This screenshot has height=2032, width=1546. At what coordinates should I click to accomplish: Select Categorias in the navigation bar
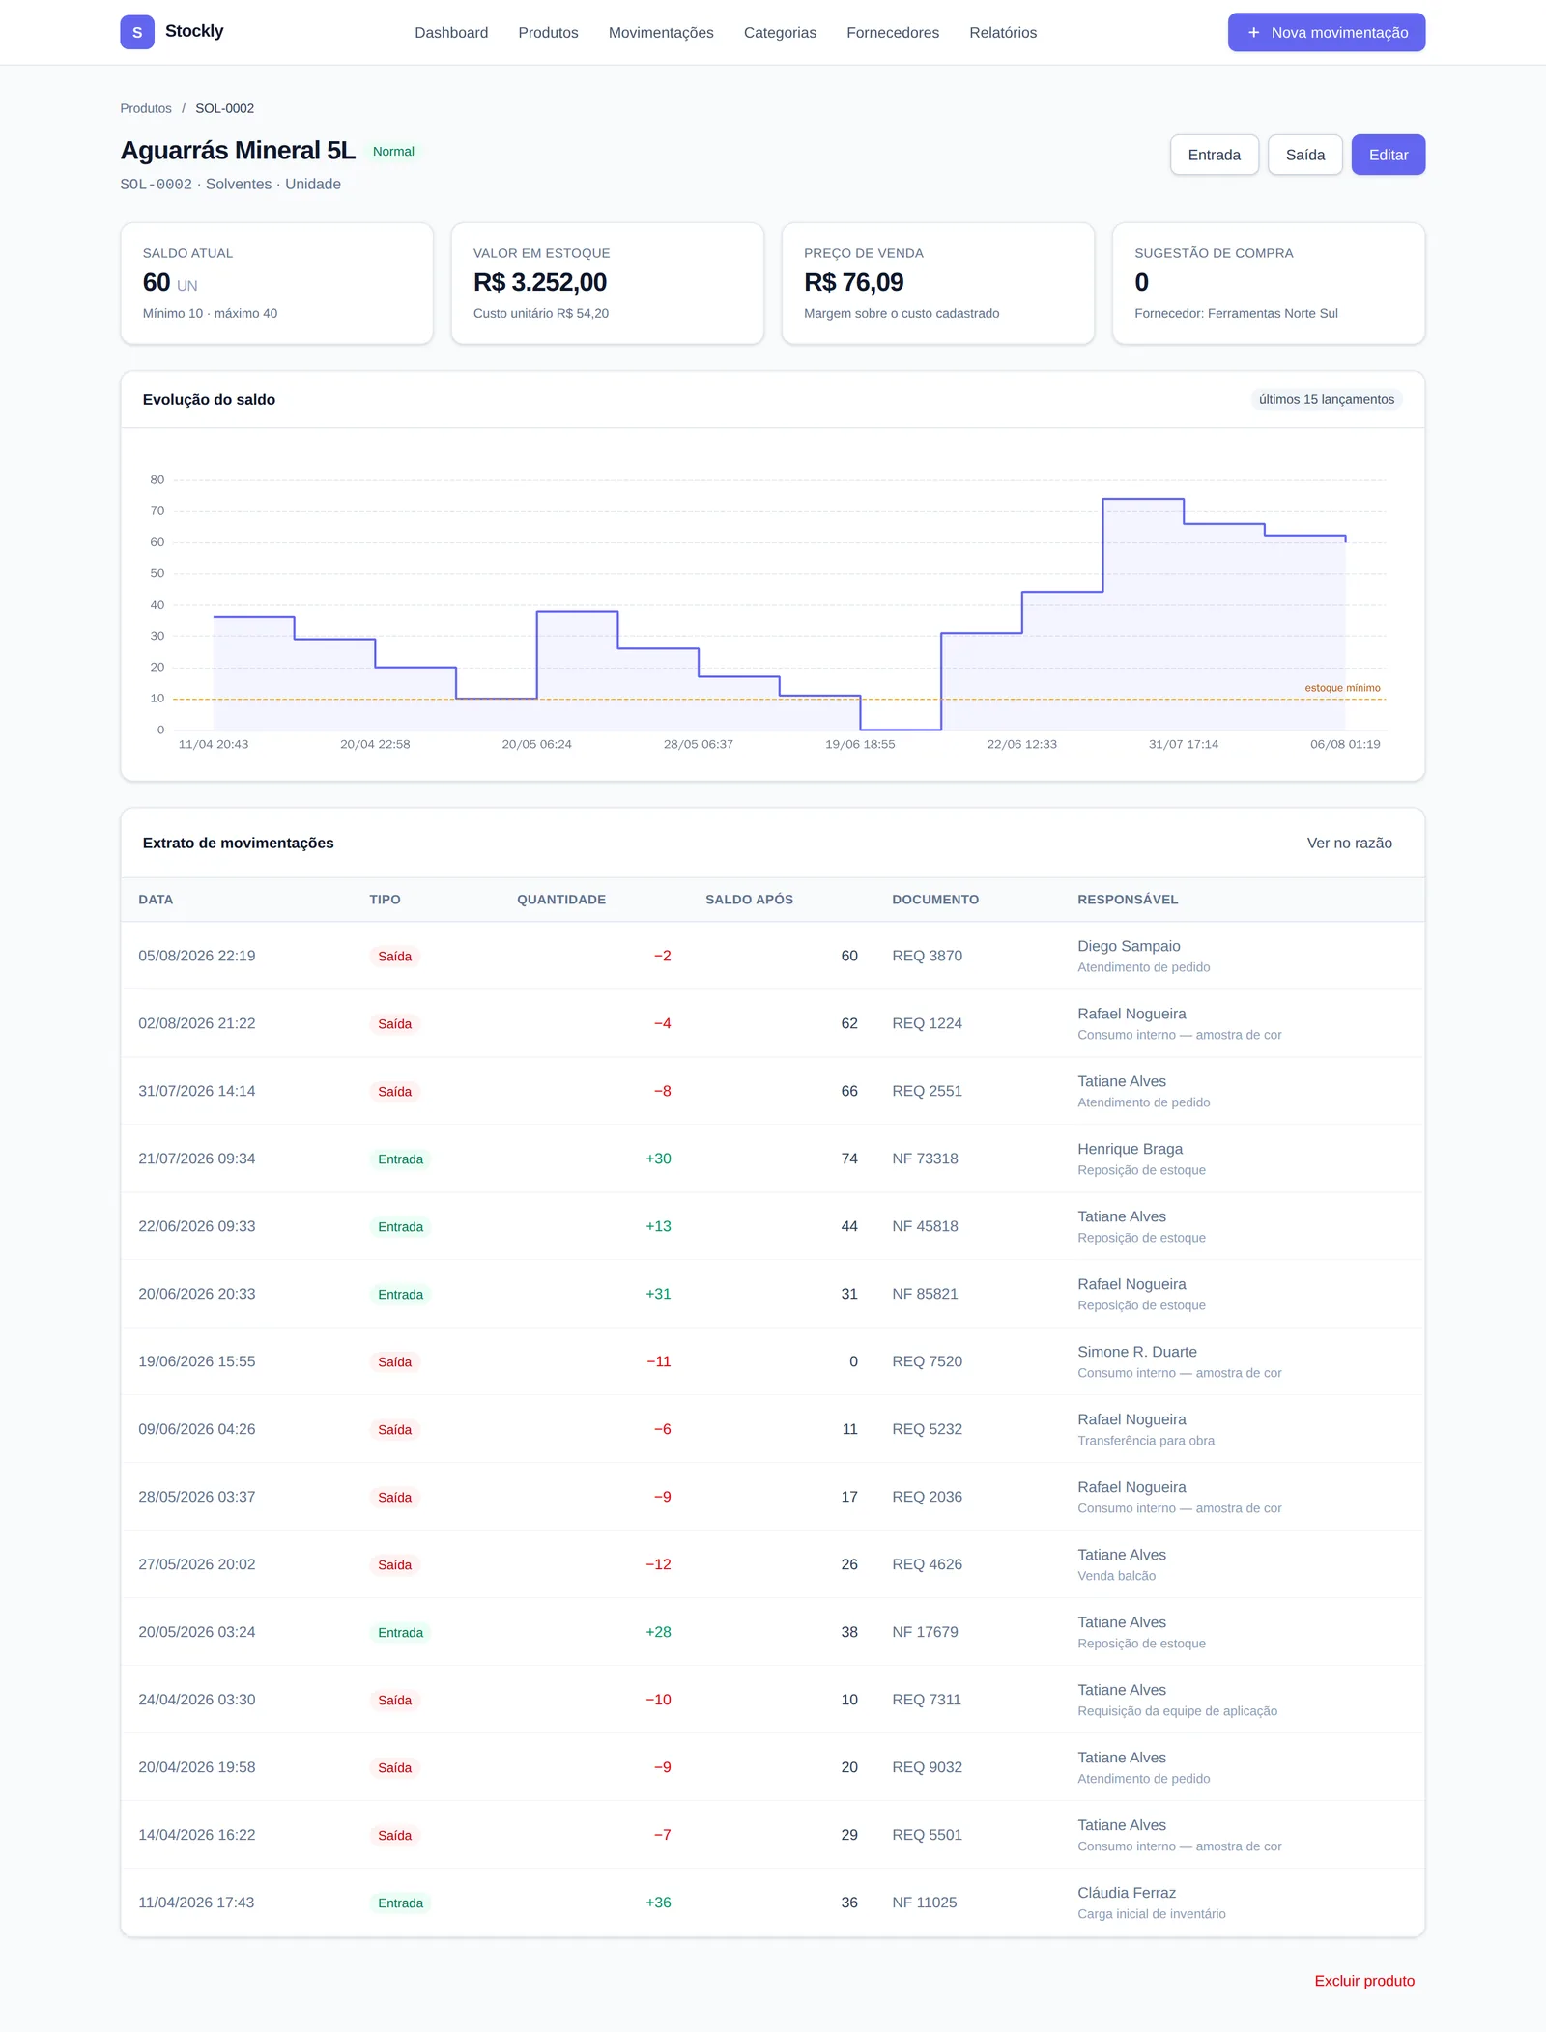point(780,33)
